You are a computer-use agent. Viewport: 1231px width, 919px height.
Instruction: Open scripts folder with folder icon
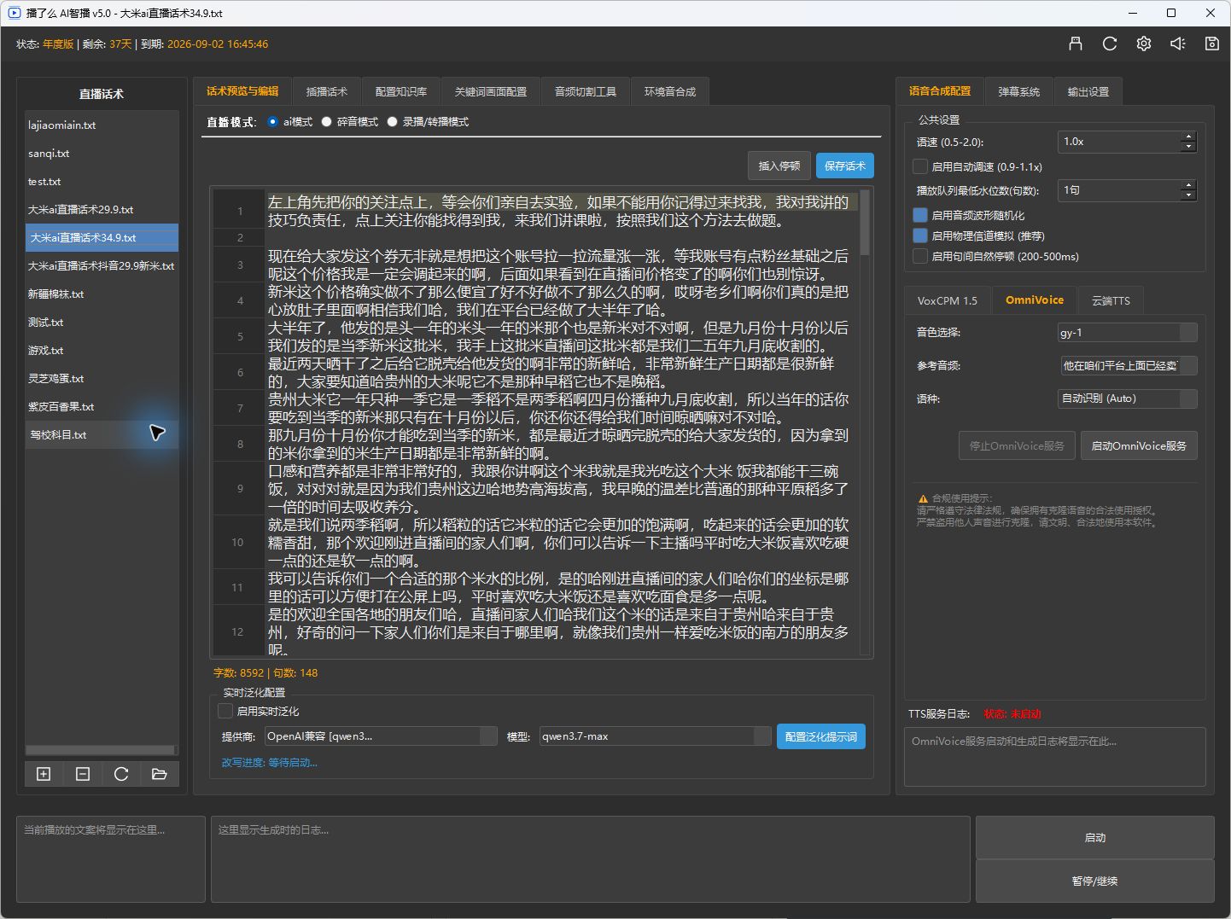(160, 774)
